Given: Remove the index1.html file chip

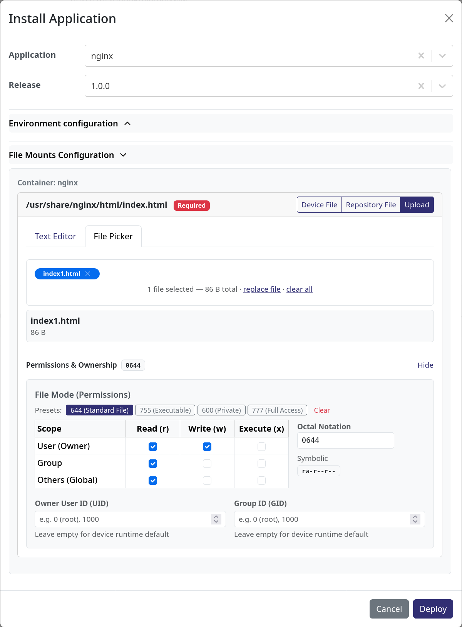Looking at the screenshot, I should (x=88, y=274).
